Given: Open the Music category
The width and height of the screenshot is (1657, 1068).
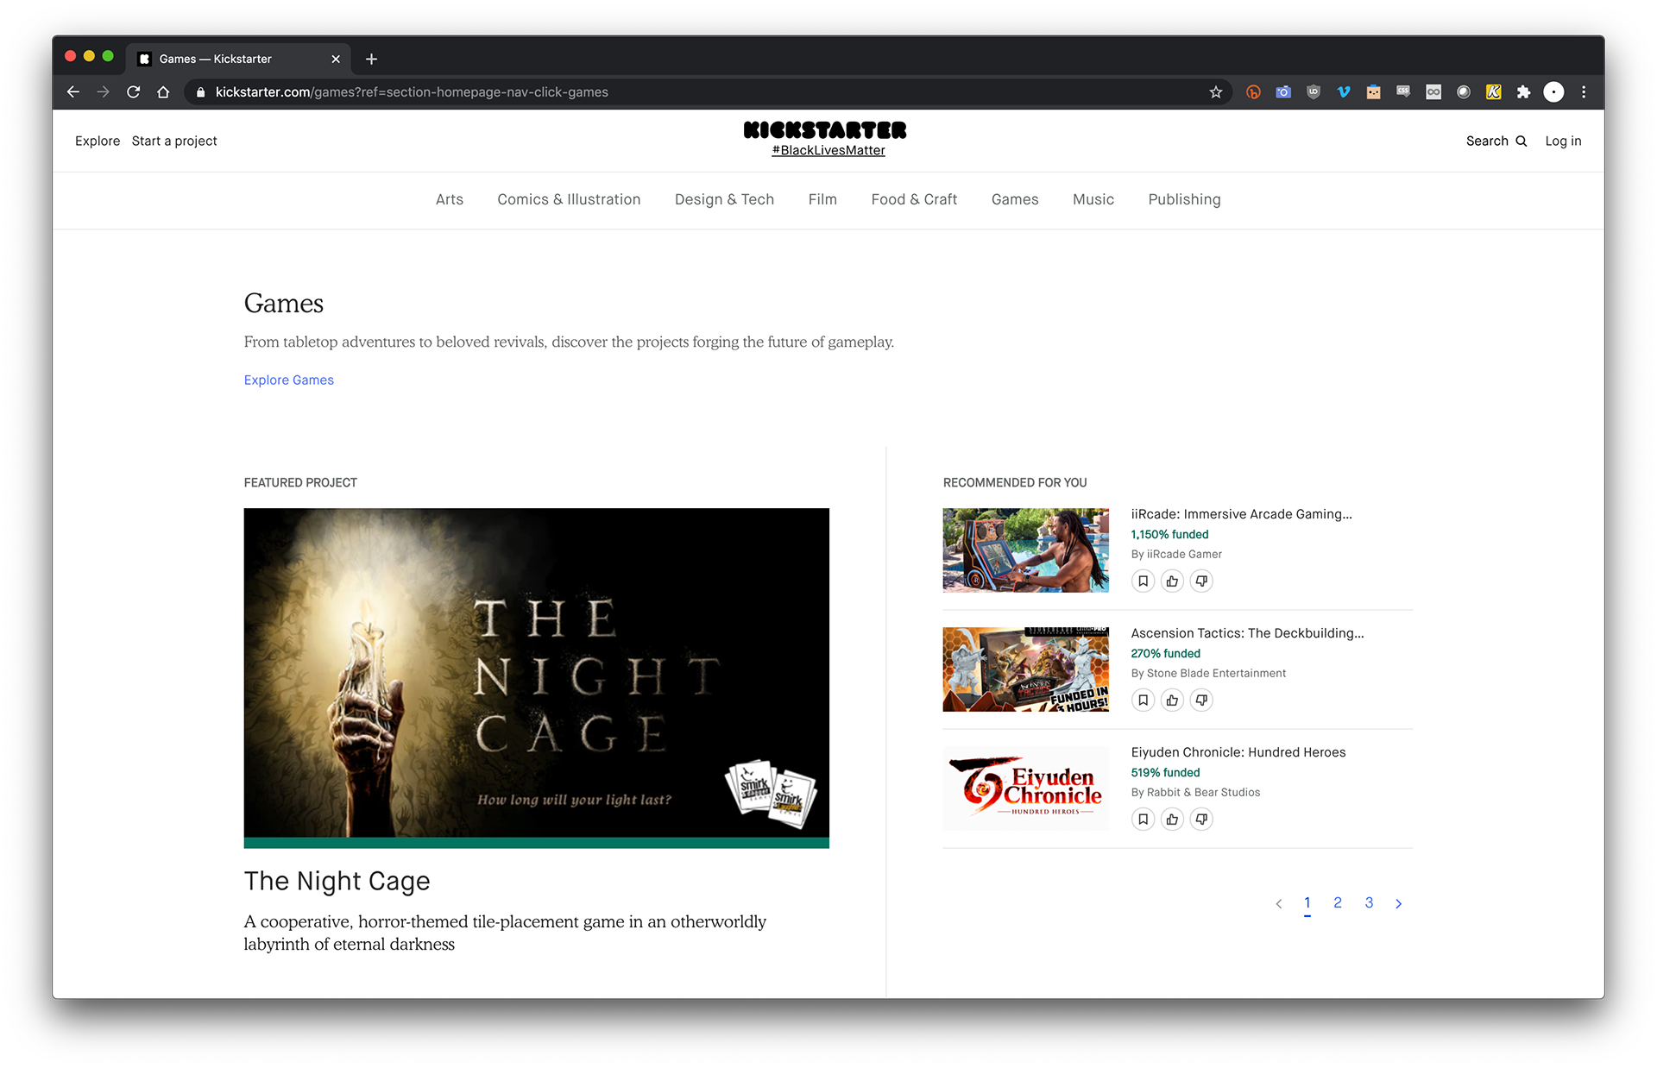Looking at the screenshot, I should [x=1093, y=199].
